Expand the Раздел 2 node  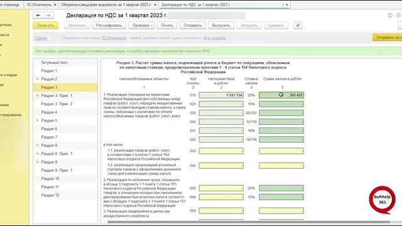38,79
